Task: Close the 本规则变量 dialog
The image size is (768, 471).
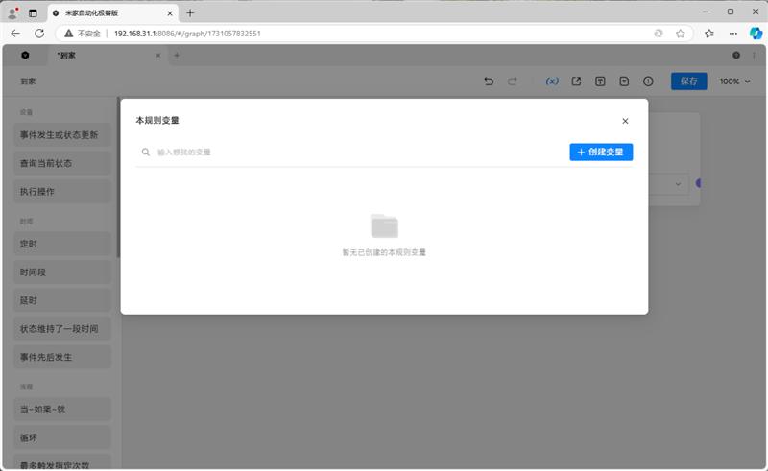Action: [625, 121]
